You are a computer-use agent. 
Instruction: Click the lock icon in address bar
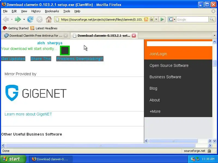151,19
